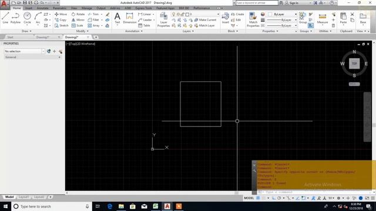Switch to the Start file tab

pos(11,38)
